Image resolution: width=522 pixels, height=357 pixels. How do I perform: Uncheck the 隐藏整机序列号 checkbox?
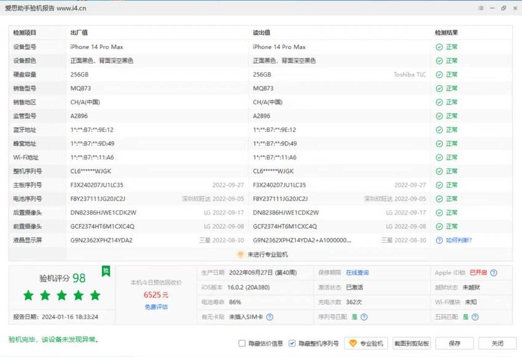coord(292,343)
